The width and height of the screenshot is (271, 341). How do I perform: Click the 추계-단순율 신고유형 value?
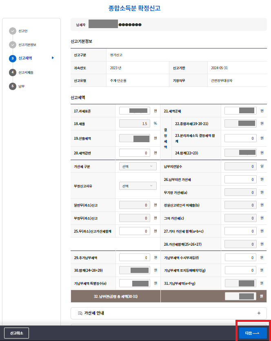pos(118,81)
